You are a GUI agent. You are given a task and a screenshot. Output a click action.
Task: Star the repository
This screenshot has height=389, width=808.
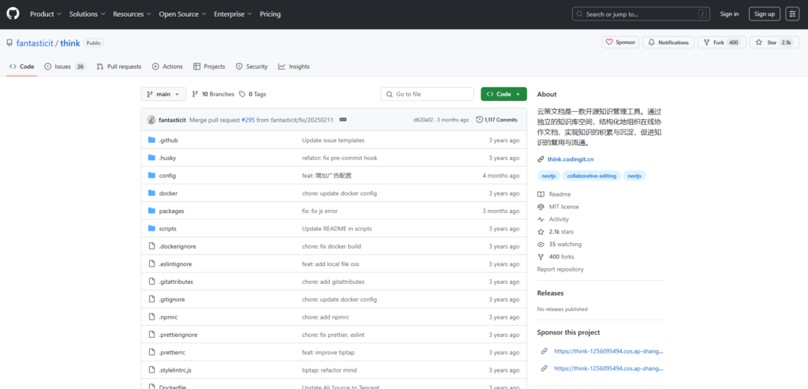pyautogui.click(x=766, y=43)
